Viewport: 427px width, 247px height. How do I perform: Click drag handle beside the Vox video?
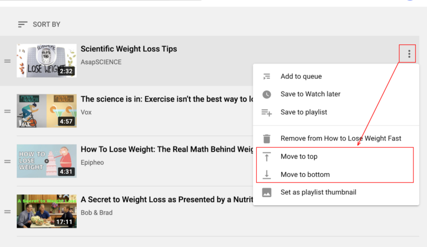7,112
